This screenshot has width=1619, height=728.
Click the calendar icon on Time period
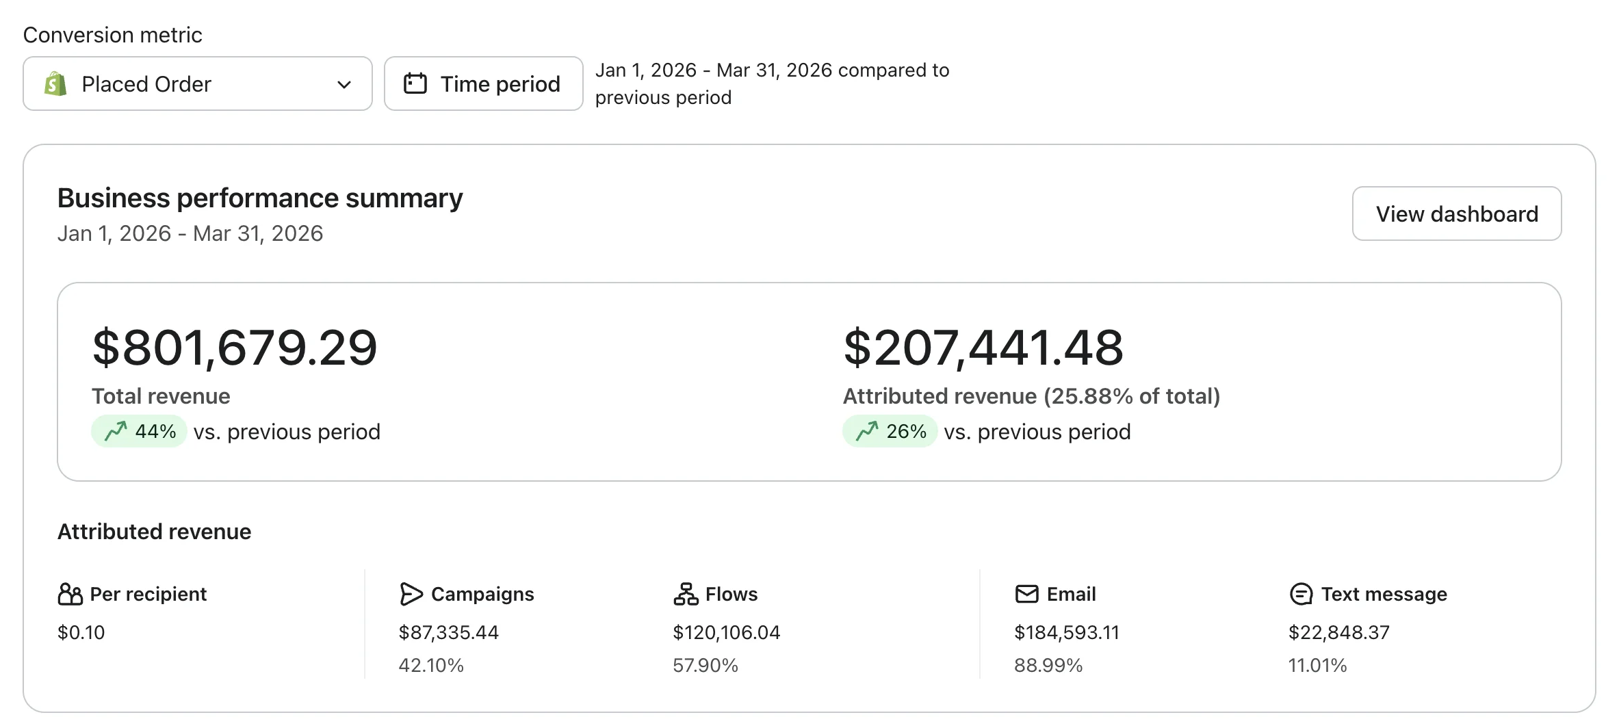coord(415,83)
